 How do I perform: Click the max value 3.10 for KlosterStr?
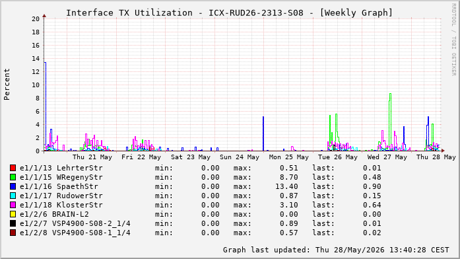289,205
